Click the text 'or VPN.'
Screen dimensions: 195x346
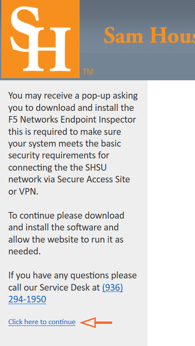click(24, 191)
